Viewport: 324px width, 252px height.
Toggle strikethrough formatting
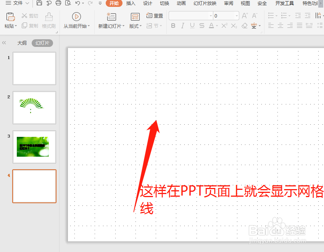tap(201, 26)
